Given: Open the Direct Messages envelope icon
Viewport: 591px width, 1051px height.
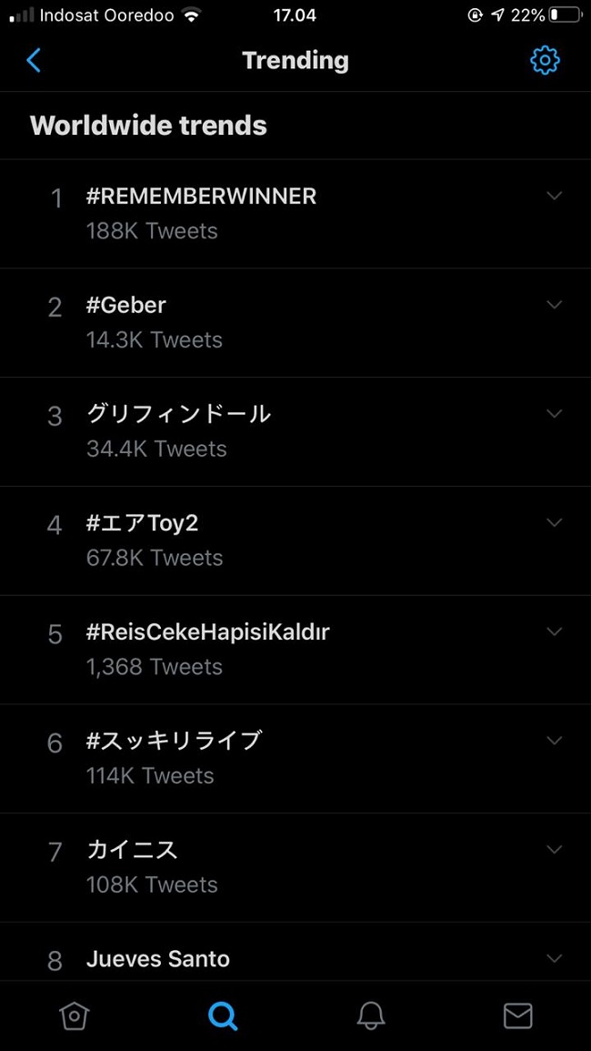Looking at the screenshot, I should [x=516, y=1016].
